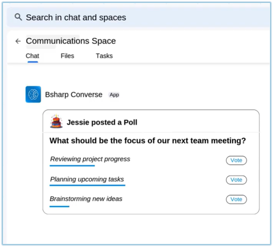The height and width of the screenshot is (247, 273).
Task: Select the 'Reviewing project progress' option text
Action: coord(90,159)
